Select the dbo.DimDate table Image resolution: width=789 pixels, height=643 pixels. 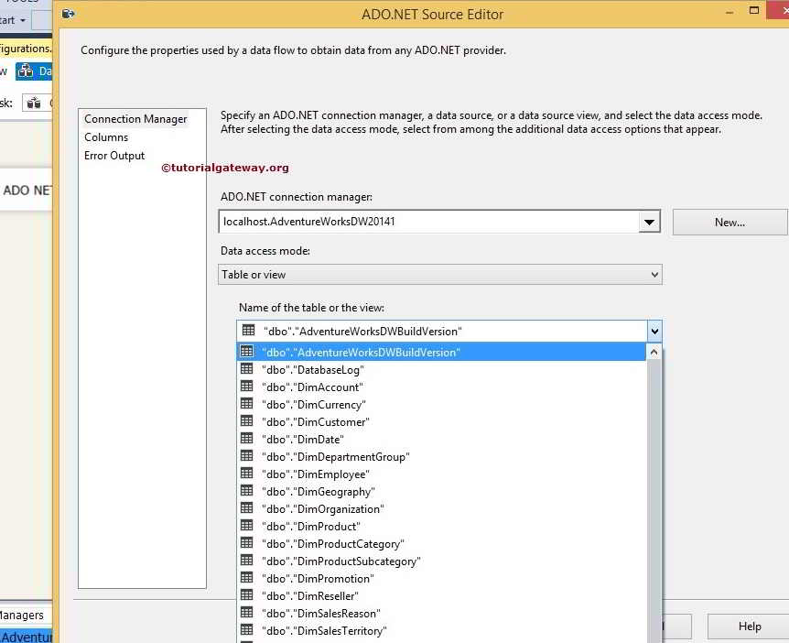pyautogui.click(x=441, y=439)
